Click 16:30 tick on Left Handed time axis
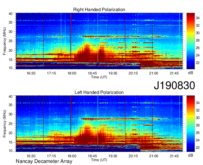Image resolution: width=203 pixels, height=165 pixels. tap(31, 156)
